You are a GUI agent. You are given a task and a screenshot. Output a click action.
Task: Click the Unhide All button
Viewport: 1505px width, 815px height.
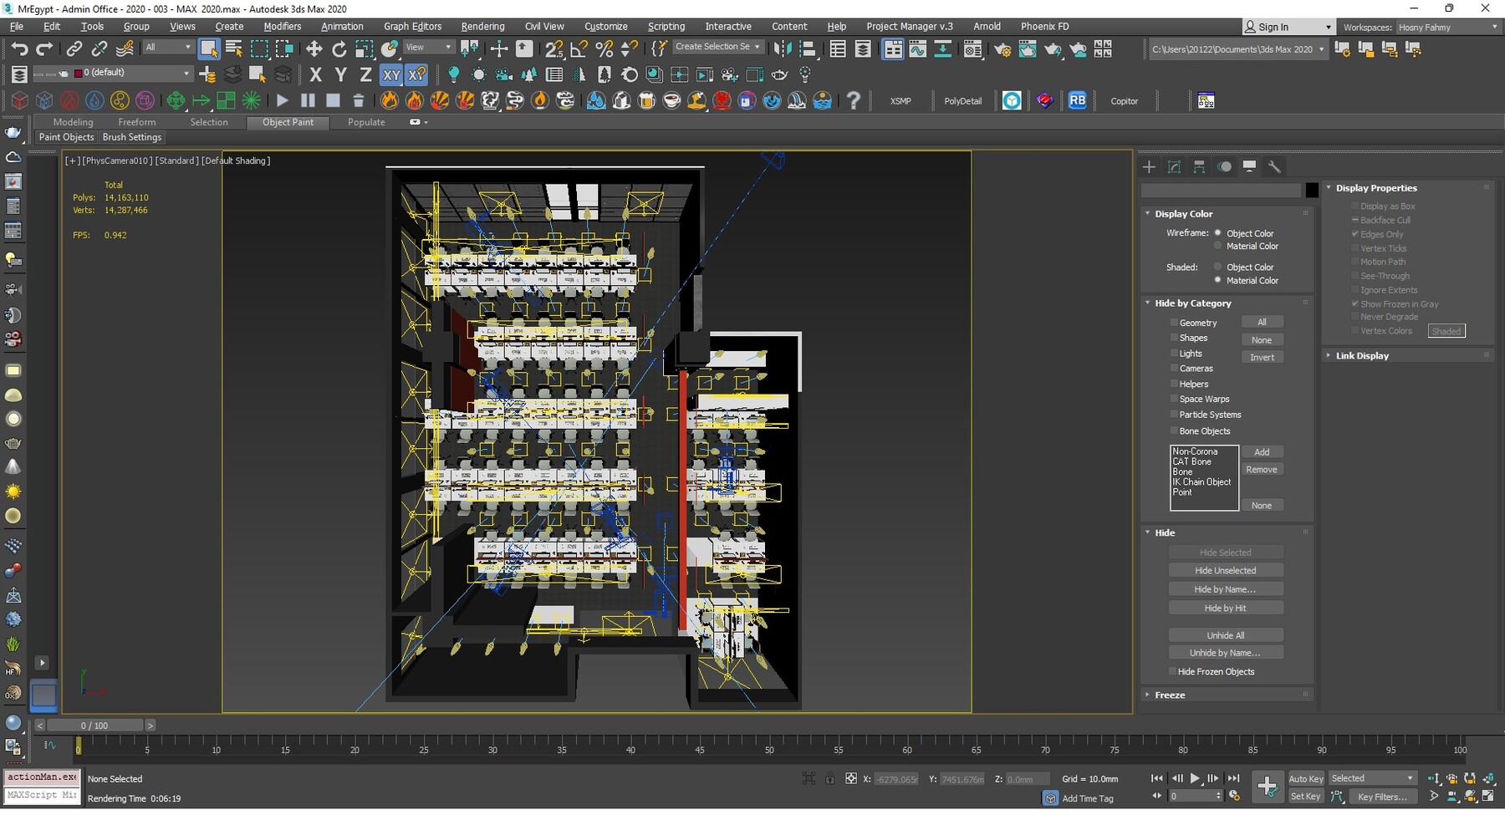point(1225,635)
